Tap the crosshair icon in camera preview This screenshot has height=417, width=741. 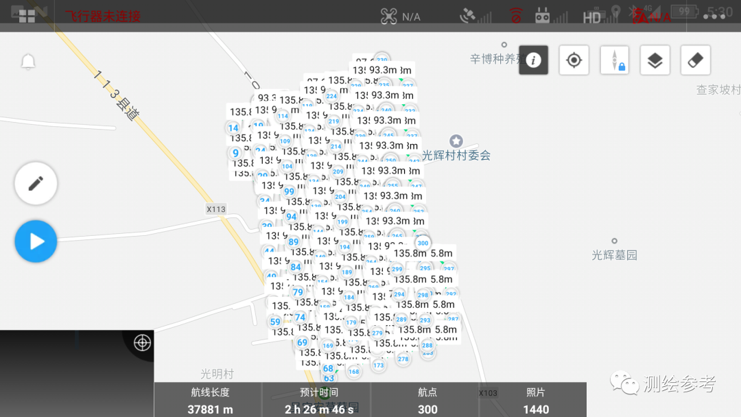(x=142, y=342)
